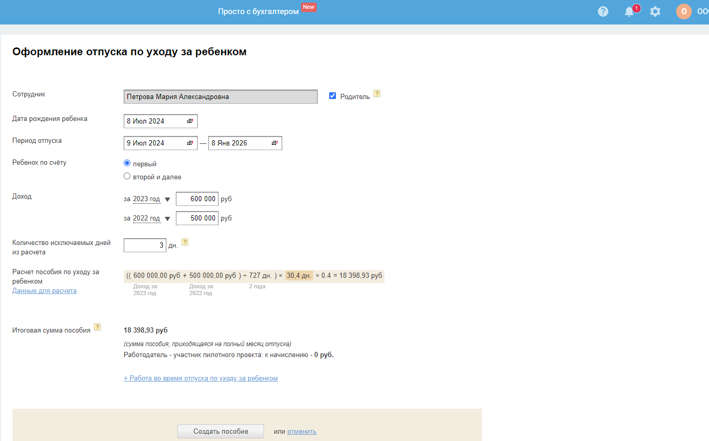Open the notifications bell icon

tap(630, 11)
